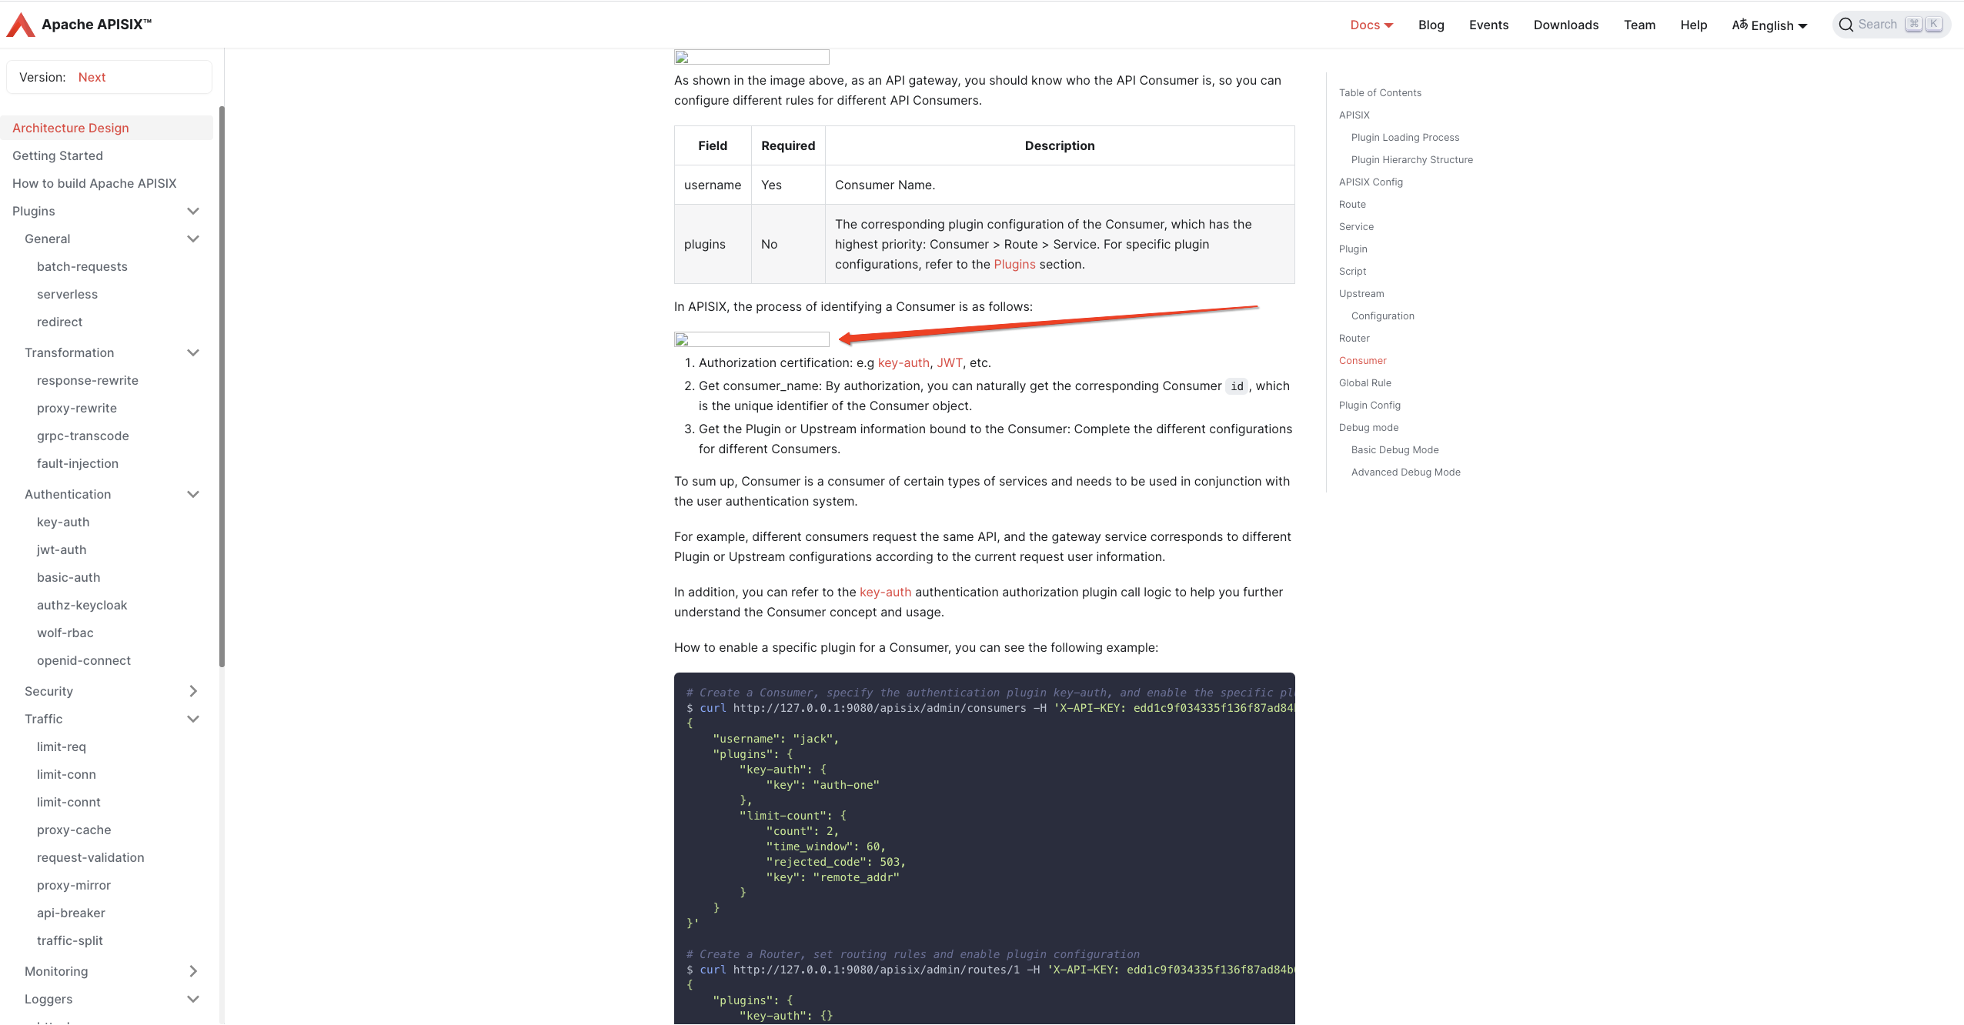Image resolution: width=1964 pixels, height=1025 pixels.
Task: Click the Apache APISIX logo
Action: (x=79, y=24)
